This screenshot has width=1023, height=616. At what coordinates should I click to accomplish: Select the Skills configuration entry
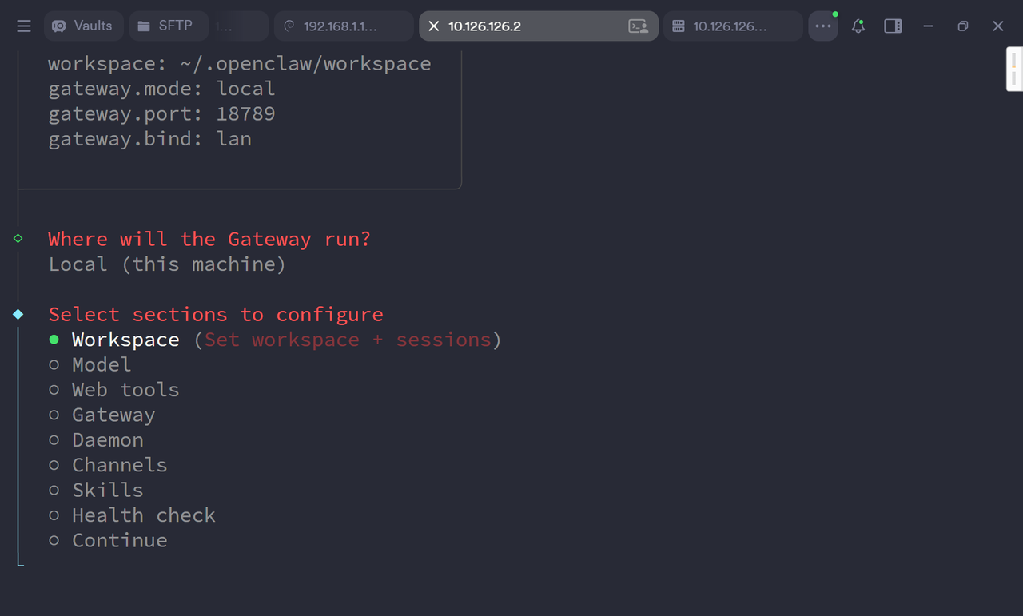pos(107,490)
